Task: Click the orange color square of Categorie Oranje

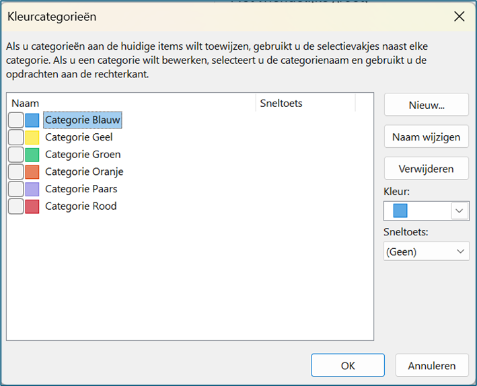Action: 32,171
